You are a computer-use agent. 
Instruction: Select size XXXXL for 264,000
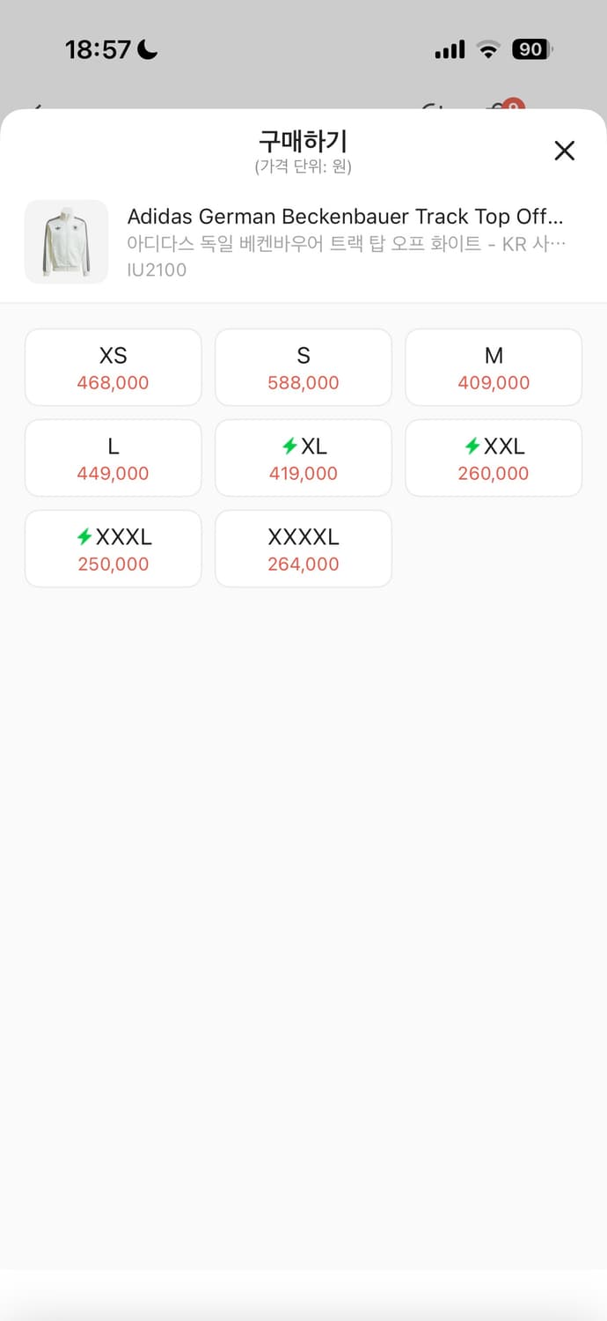pyautogui.click(x=303, y=549)
